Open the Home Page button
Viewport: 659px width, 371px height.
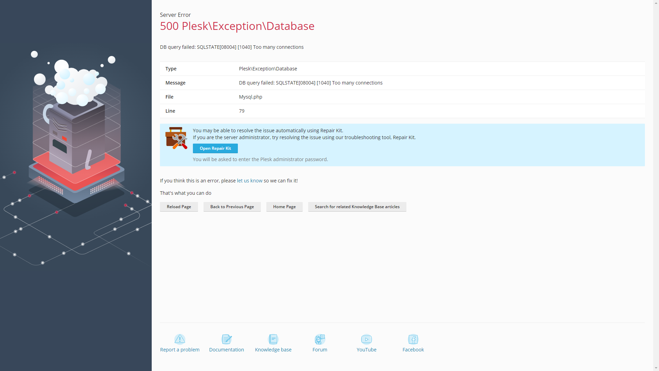(284, 207)
